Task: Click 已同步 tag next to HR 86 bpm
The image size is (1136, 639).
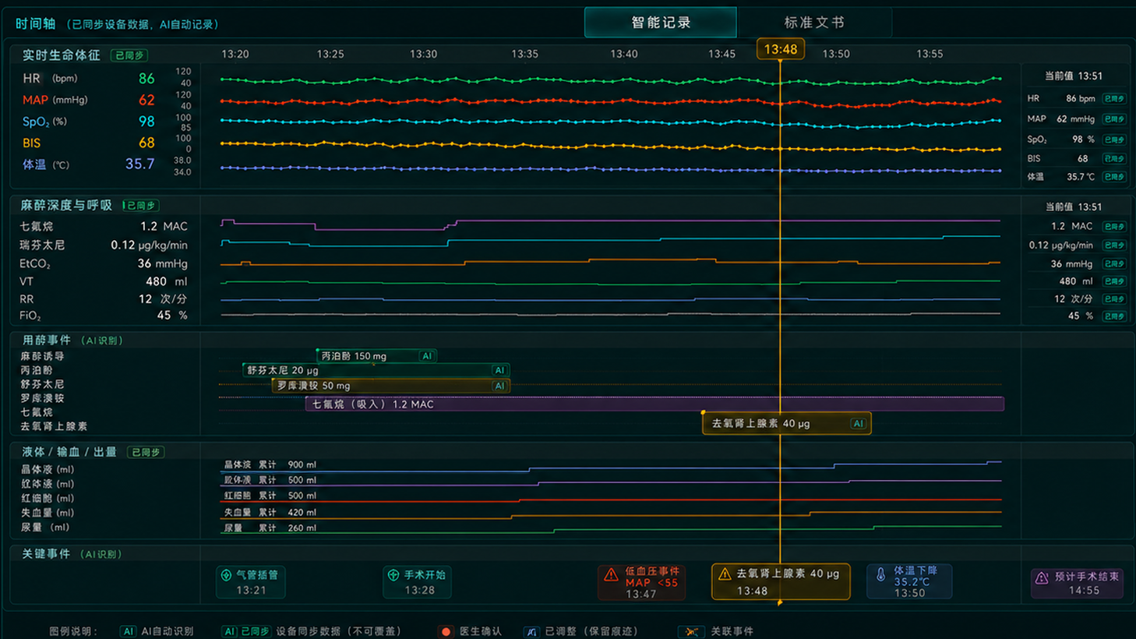Action: click(x=1114, y=99)
